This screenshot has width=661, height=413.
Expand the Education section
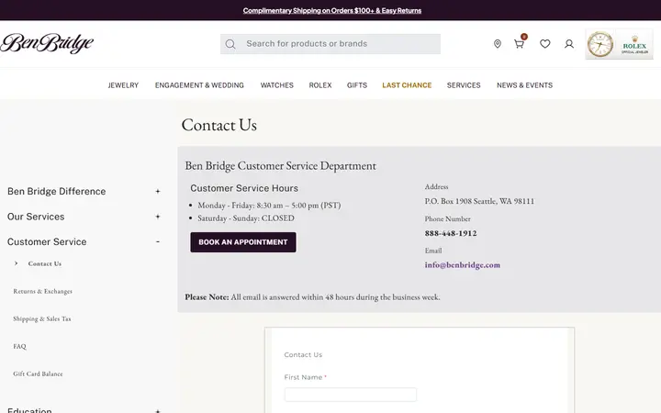(158, 410)
